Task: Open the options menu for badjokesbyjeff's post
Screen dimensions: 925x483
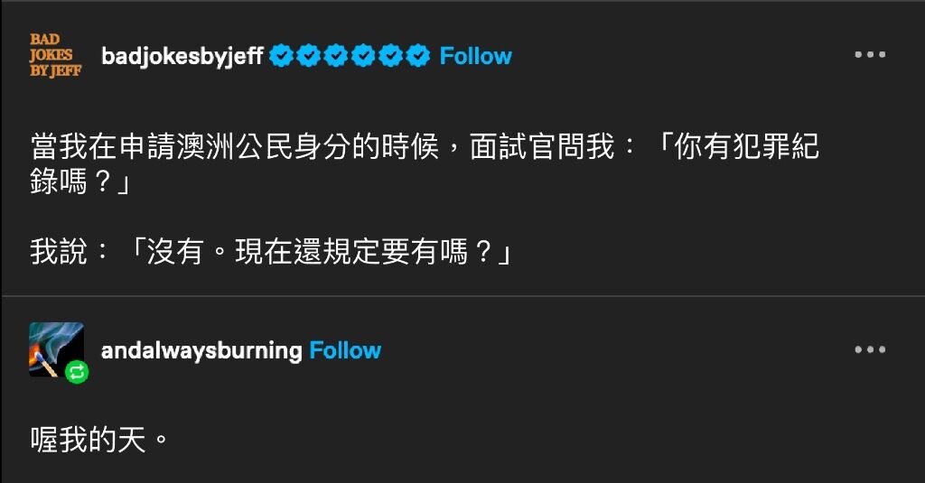Action: (870, 55)
